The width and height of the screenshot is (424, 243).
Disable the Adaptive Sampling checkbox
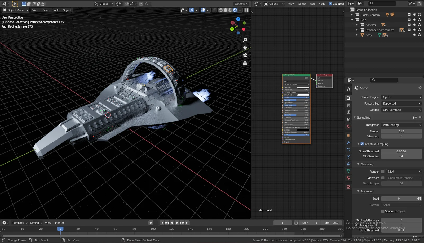click(x=362, y=144)
